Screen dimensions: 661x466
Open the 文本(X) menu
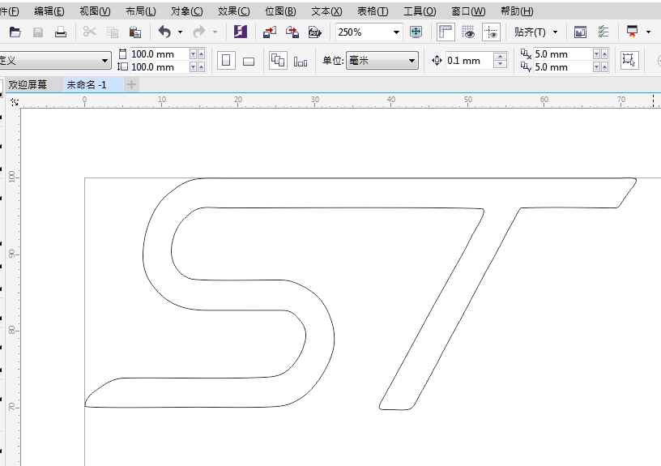tap(326, 11)
